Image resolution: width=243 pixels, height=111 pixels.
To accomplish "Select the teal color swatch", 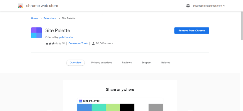I will click(x=99, y=107).
